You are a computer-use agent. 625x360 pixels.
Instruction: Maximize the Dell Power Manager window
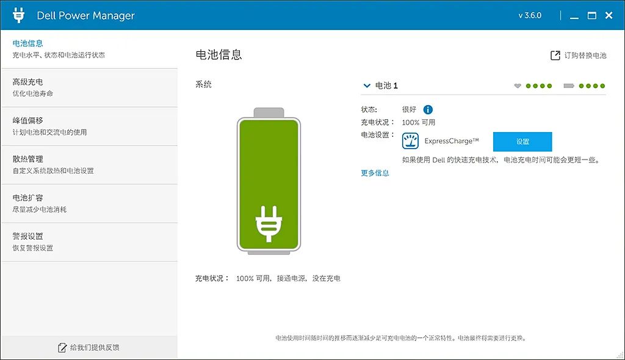(x=592, y=15)
